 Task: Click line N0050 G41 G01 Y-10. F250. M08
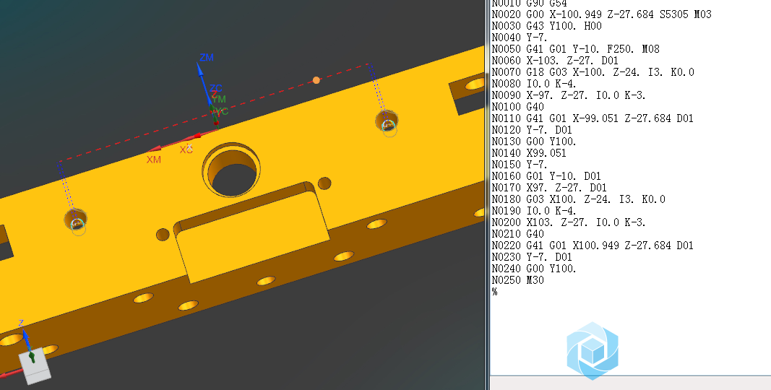pyautogui.click(x=576, y=49)
